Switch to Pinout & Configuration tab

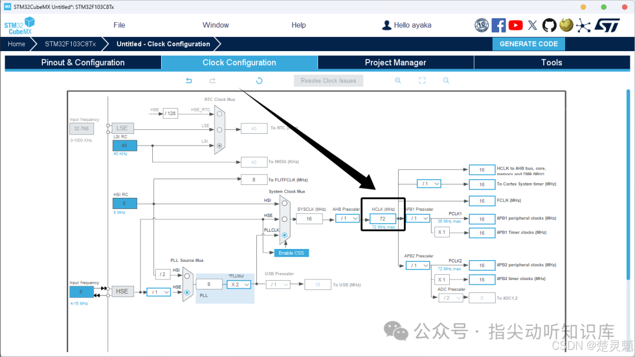(83, 63)
